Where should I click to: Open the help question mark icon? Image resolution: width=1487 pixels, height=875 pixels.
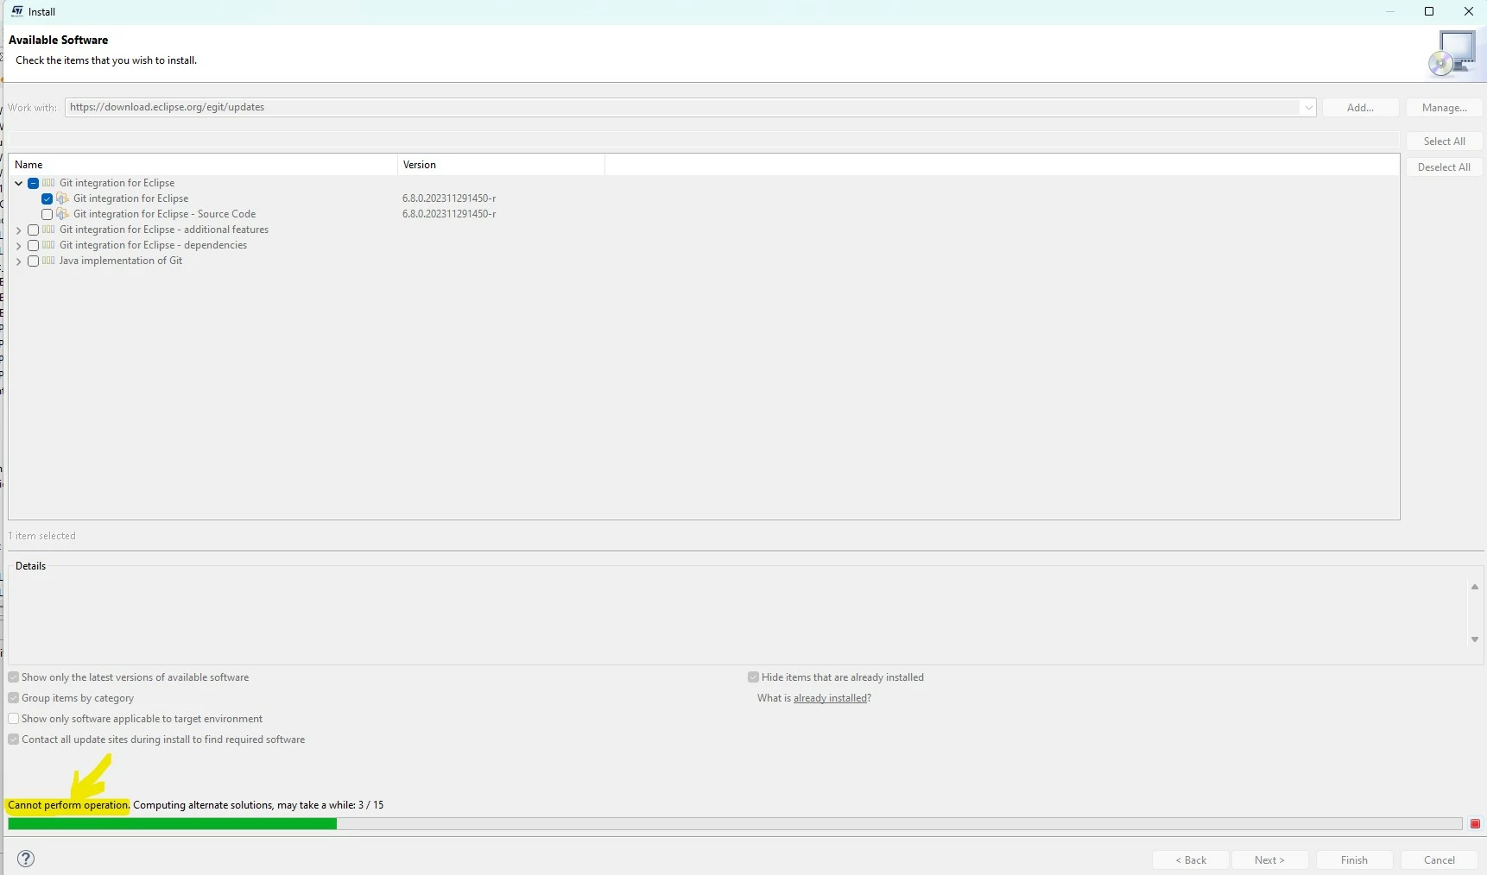[x=26, y=859]
